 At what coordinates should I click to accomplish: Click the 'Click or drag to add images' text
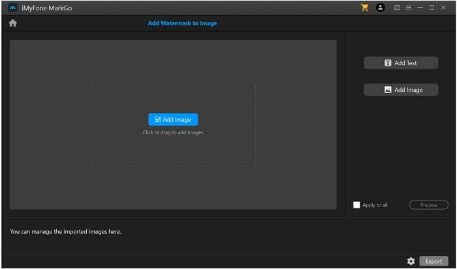point(173,133)
